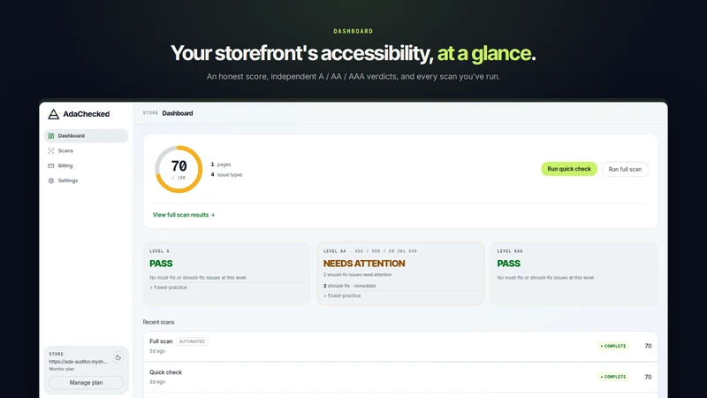This screenshot has height=398, width=707.
Task: Click the AUTOMATED badge on Full scan
Action: [192, 341]
